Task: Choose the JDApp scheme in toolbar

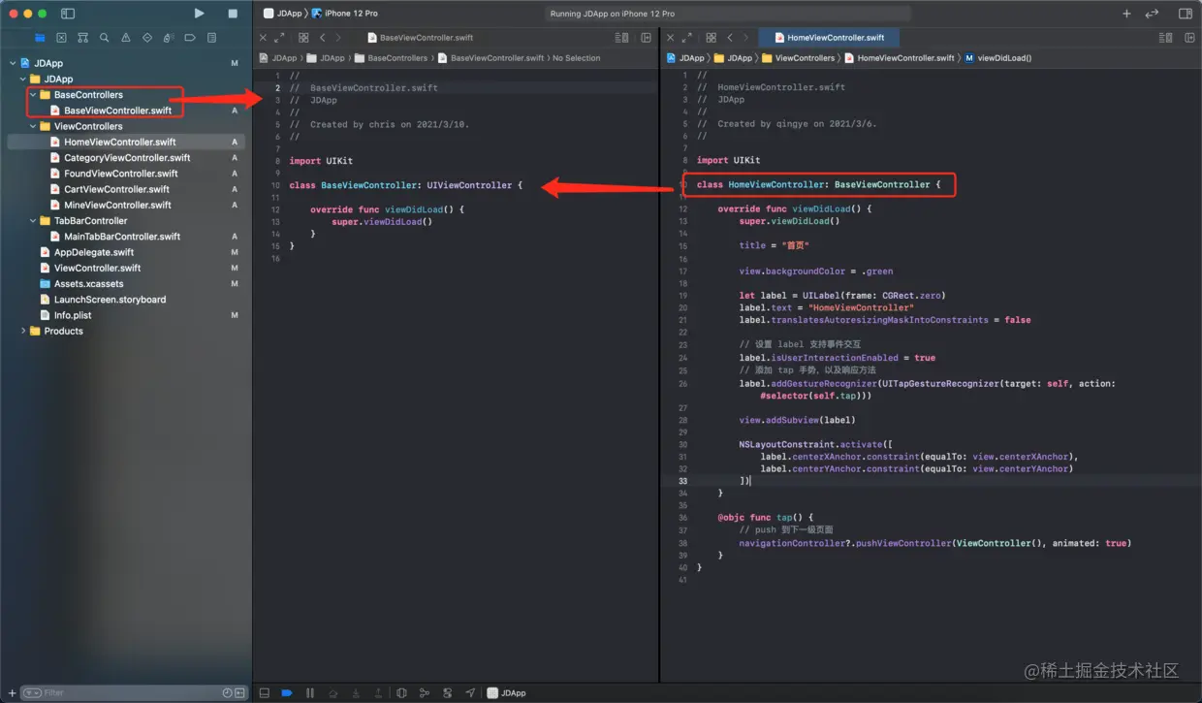Action: tap(283, 14)
